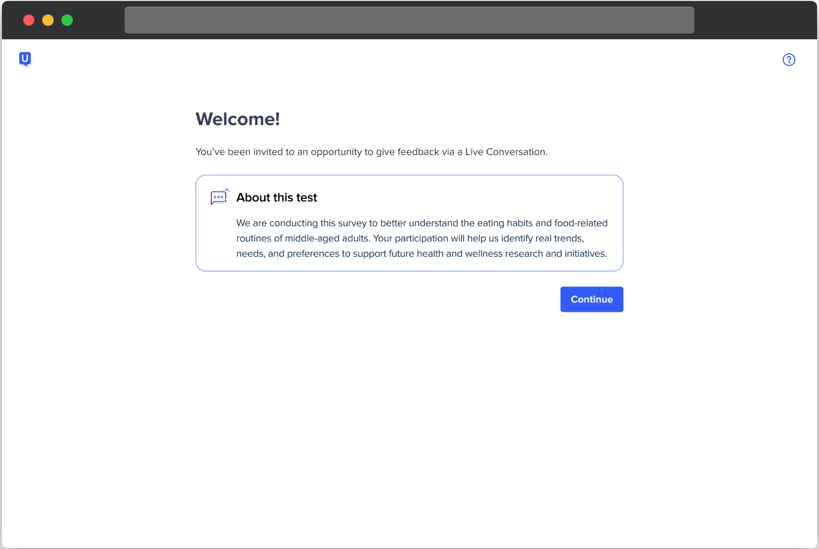Click the chat bubble icon beside About this test

(x=220, y=197)
